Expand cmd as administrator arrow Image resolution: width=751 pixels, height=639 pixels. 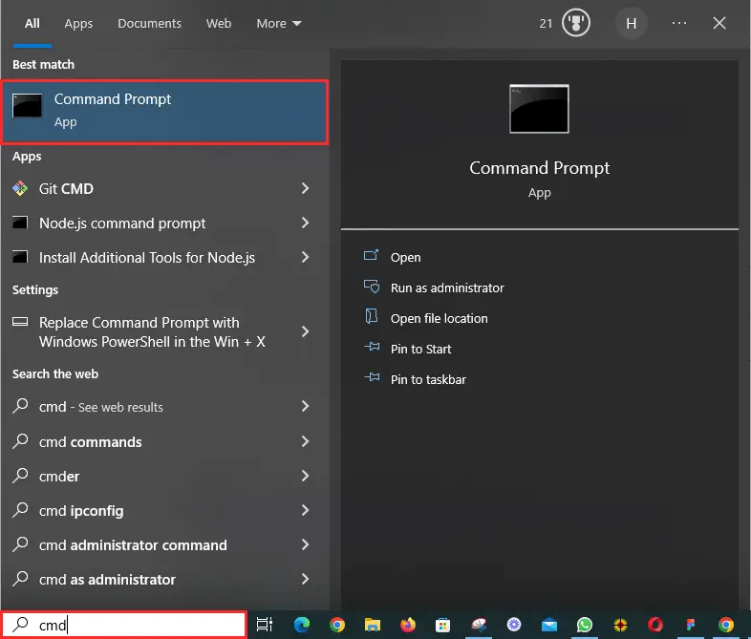click(x=305, y=579)
